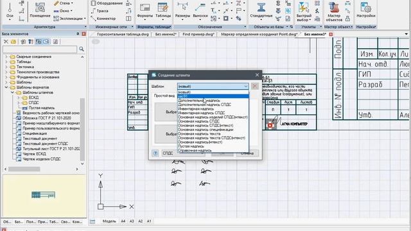Switch to Find пример.dwg tab
Image resolution: width=411 pixels, height=231 pixels.
pyautogui.click(x=198, y=34)
